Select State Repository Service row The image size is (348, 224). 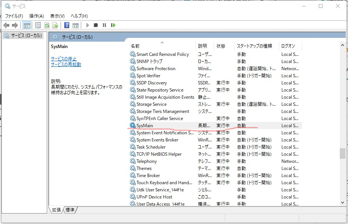(215, 90)
